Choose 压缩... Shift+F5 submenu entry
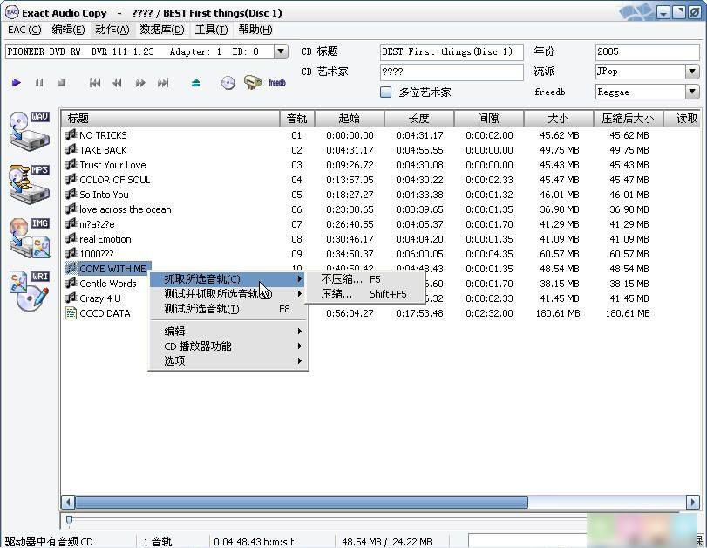 365,294
